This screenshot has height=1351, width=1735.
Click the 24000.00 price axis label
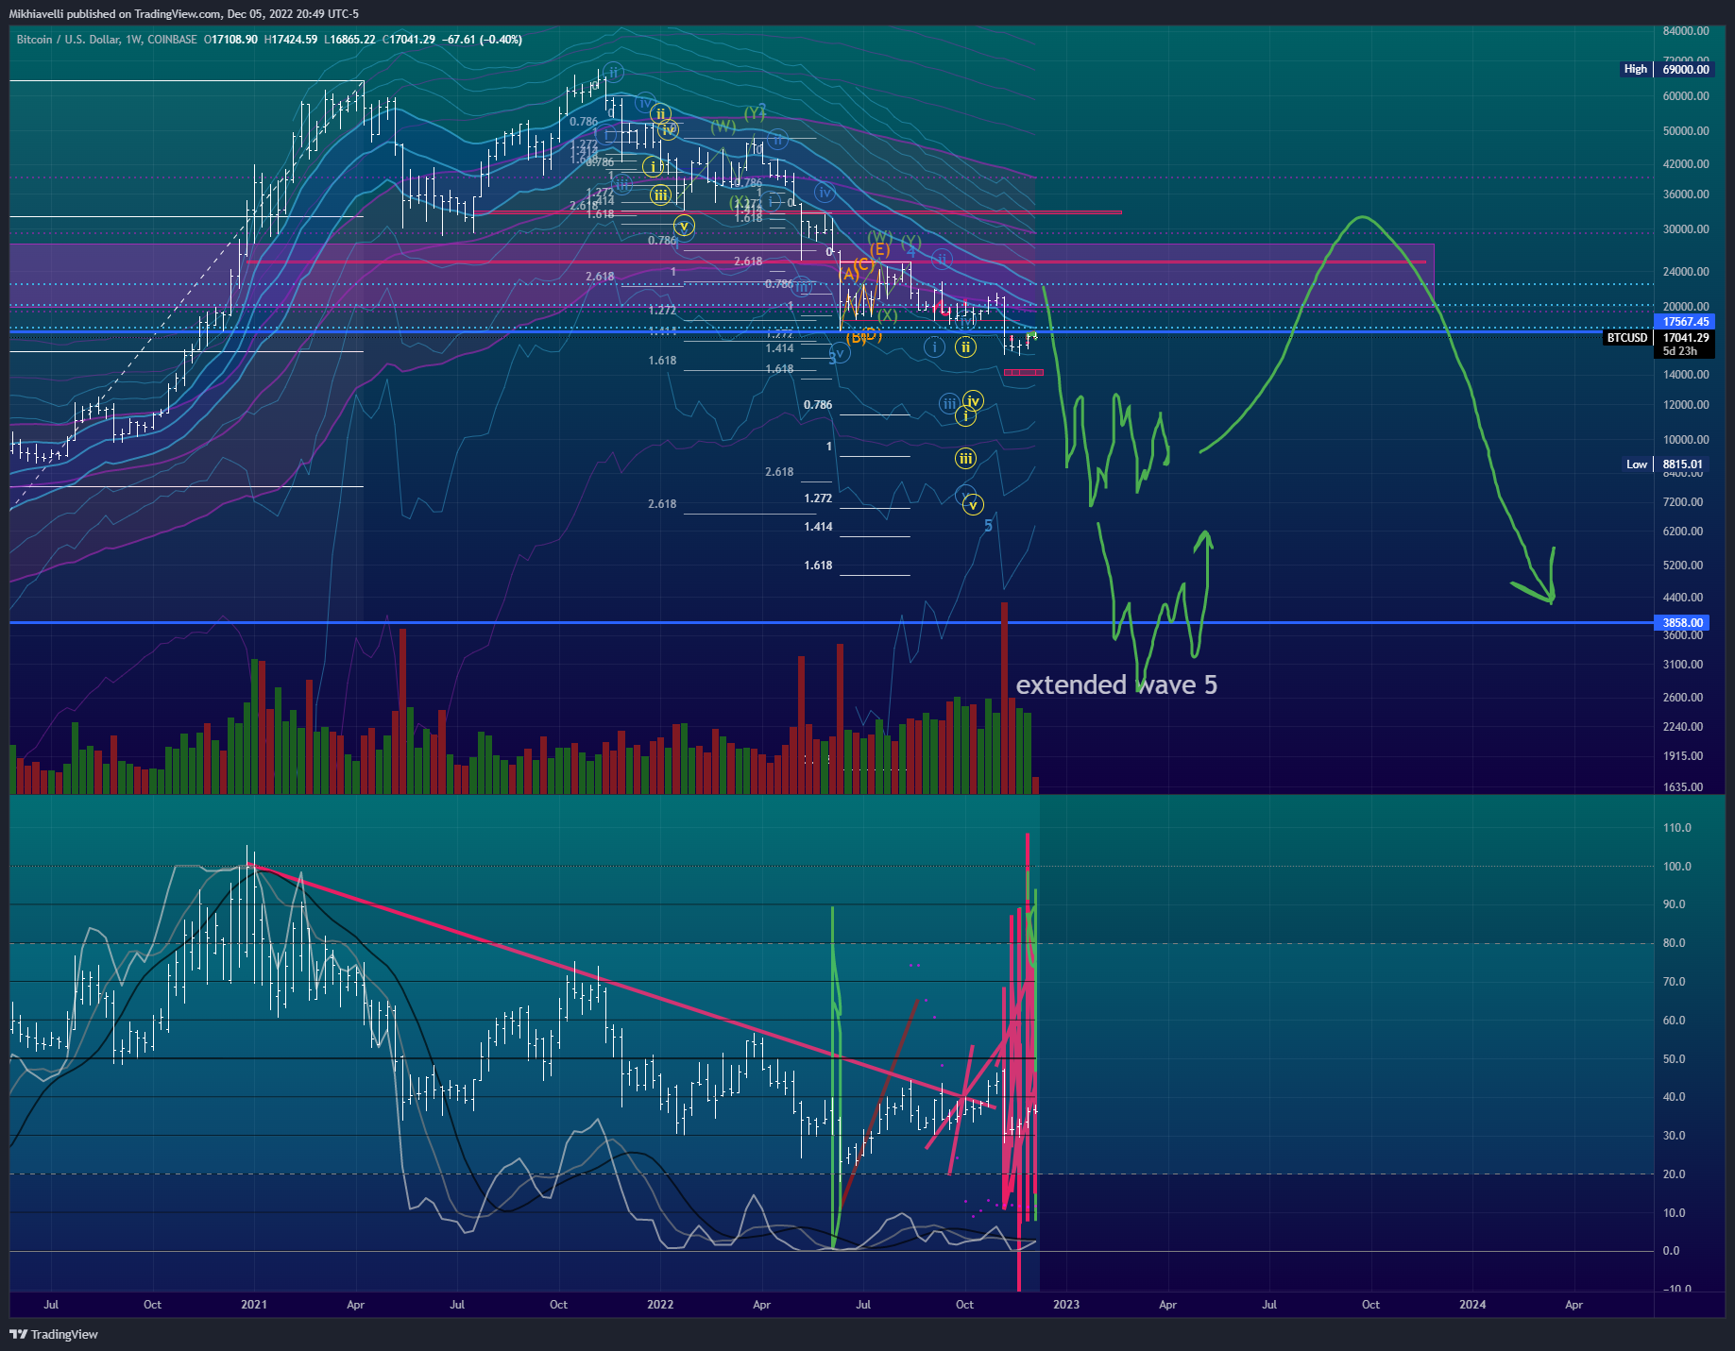(x=1686, y=272)
